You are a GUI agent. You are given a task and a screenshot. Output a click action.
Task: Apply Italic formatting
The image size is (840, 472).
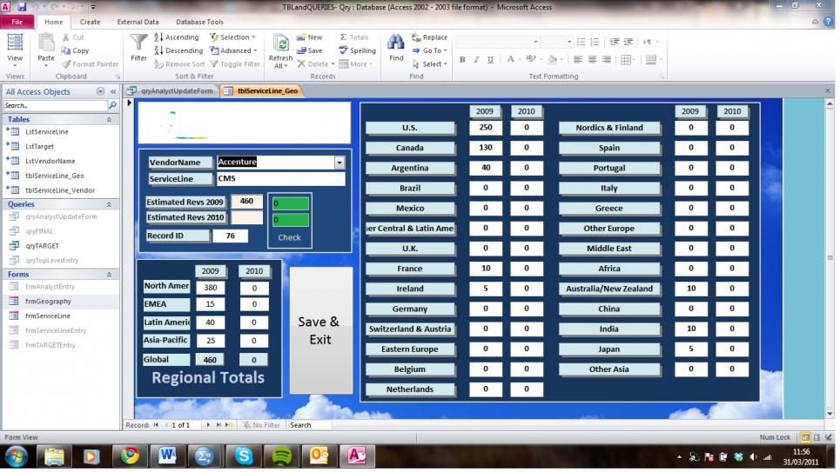[x=476, y=59]
